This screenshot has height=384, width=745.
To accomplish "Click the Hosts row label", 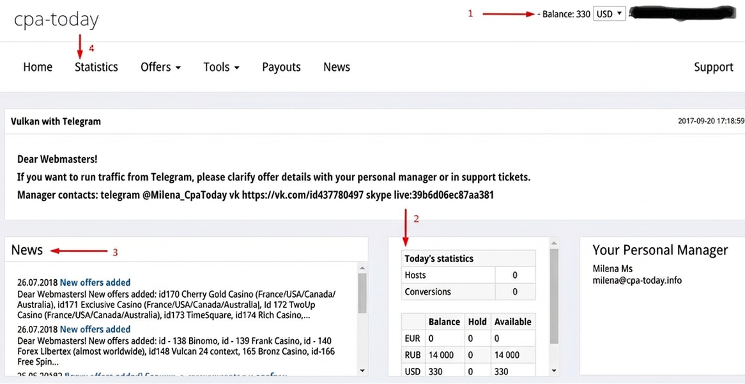I will tap(415, 275).
